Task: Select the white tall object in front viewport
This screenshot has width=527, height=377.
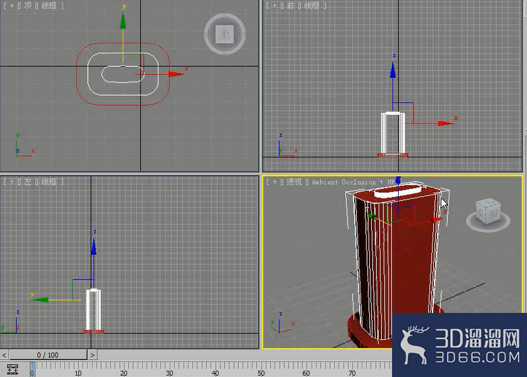Action: (393, 133)
